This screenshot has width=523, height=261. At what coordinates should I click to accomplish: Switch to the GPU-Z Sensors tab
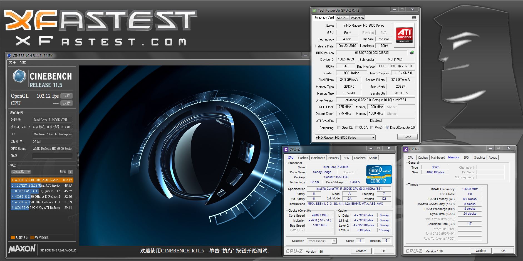point(342,18)
